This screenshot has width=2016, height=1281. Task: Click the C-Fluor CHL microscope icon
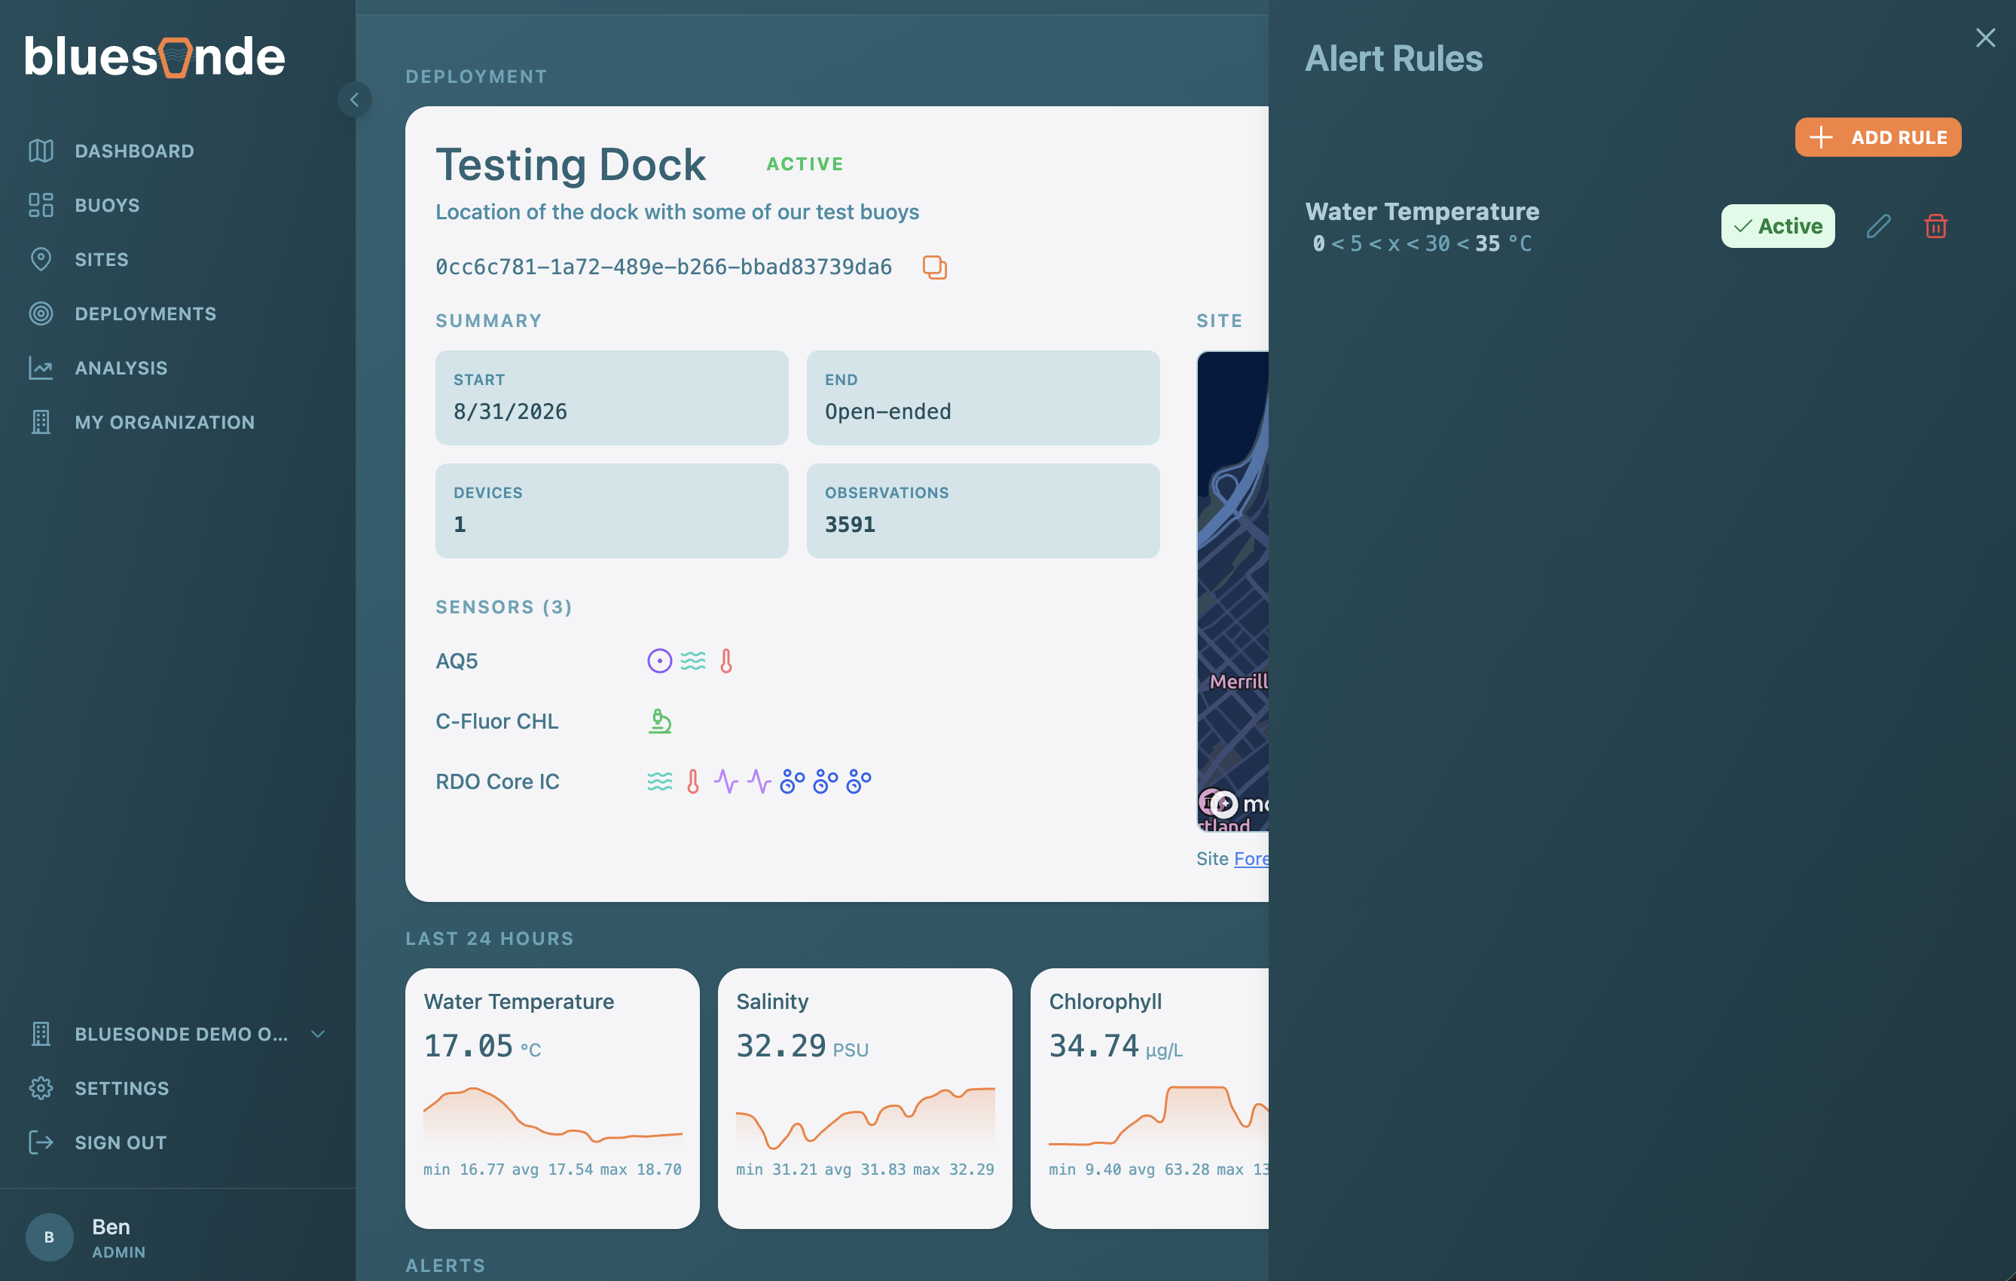click(660, 721)
